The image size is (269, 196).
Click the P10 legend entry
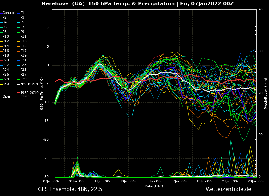6,37
